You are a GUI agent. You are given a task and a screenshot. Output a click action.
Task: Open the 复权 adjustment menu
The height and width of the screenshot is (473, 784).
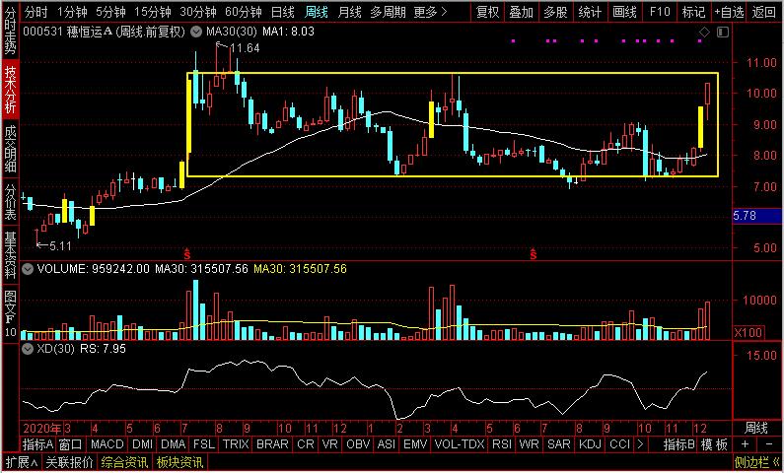pyautogui.click(x=487, y=12)
